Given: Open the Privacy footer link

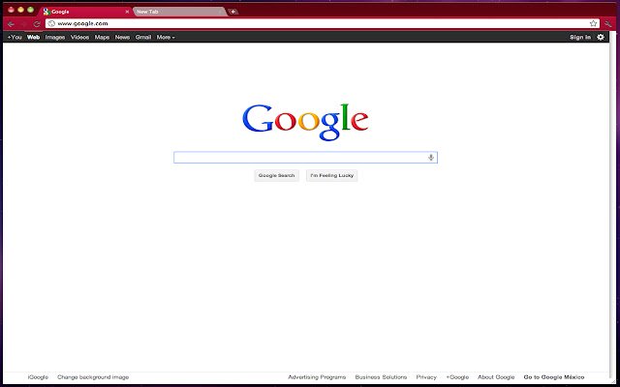Looking at the screenshot, I should tap(426, 377).
